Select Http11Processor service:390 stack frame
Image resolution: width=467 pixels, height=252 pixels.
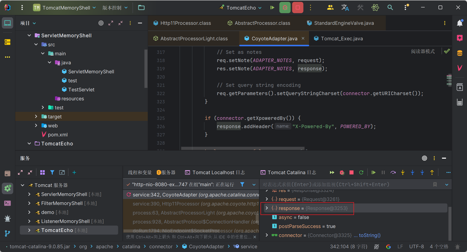pos(191,204)
